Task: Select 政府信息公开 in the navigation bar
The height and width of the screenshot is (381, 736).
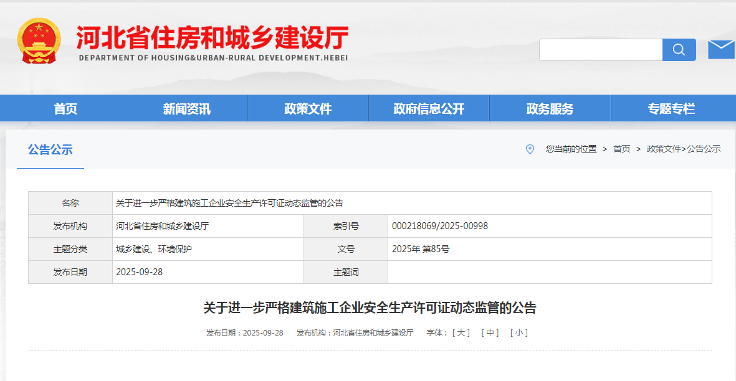Action: pos(429,109)
